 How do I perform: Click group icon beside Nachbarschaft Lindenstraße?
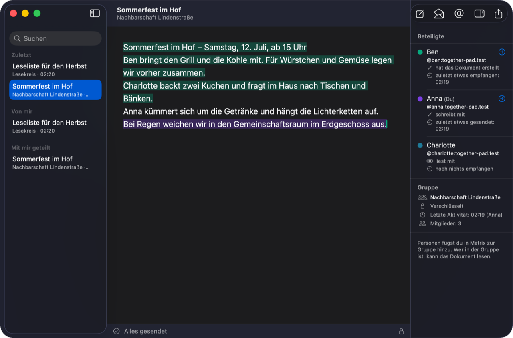point(422,197)
